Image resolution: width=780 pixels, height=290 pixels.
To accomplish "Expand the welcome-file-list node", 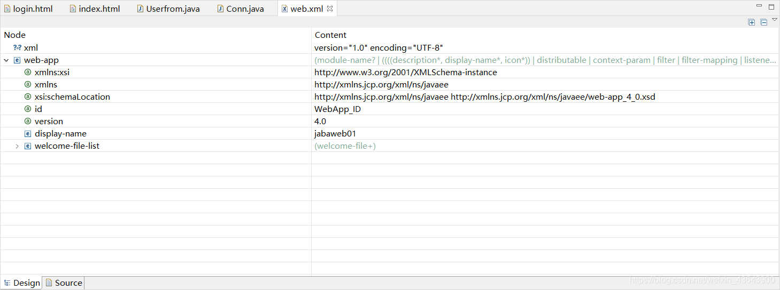I will pyautogui.click(x=17, y=146).
